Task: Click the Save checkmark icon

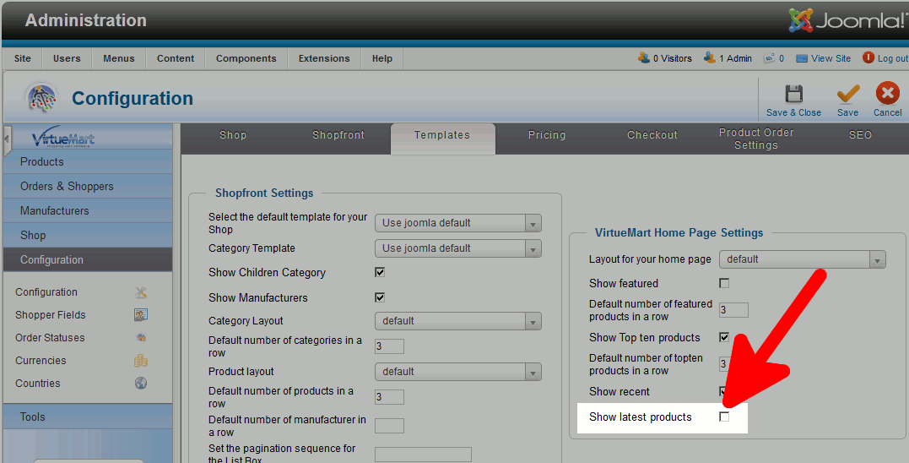Action: tap(847, 94)
